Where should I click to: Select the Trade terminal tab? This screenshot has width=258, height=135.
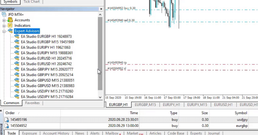point(12,133)
